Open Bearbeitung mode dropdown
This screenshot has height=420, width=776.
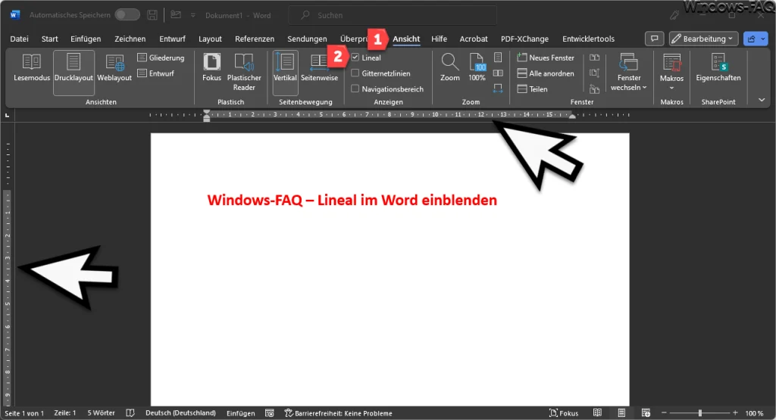coord(703,39)
